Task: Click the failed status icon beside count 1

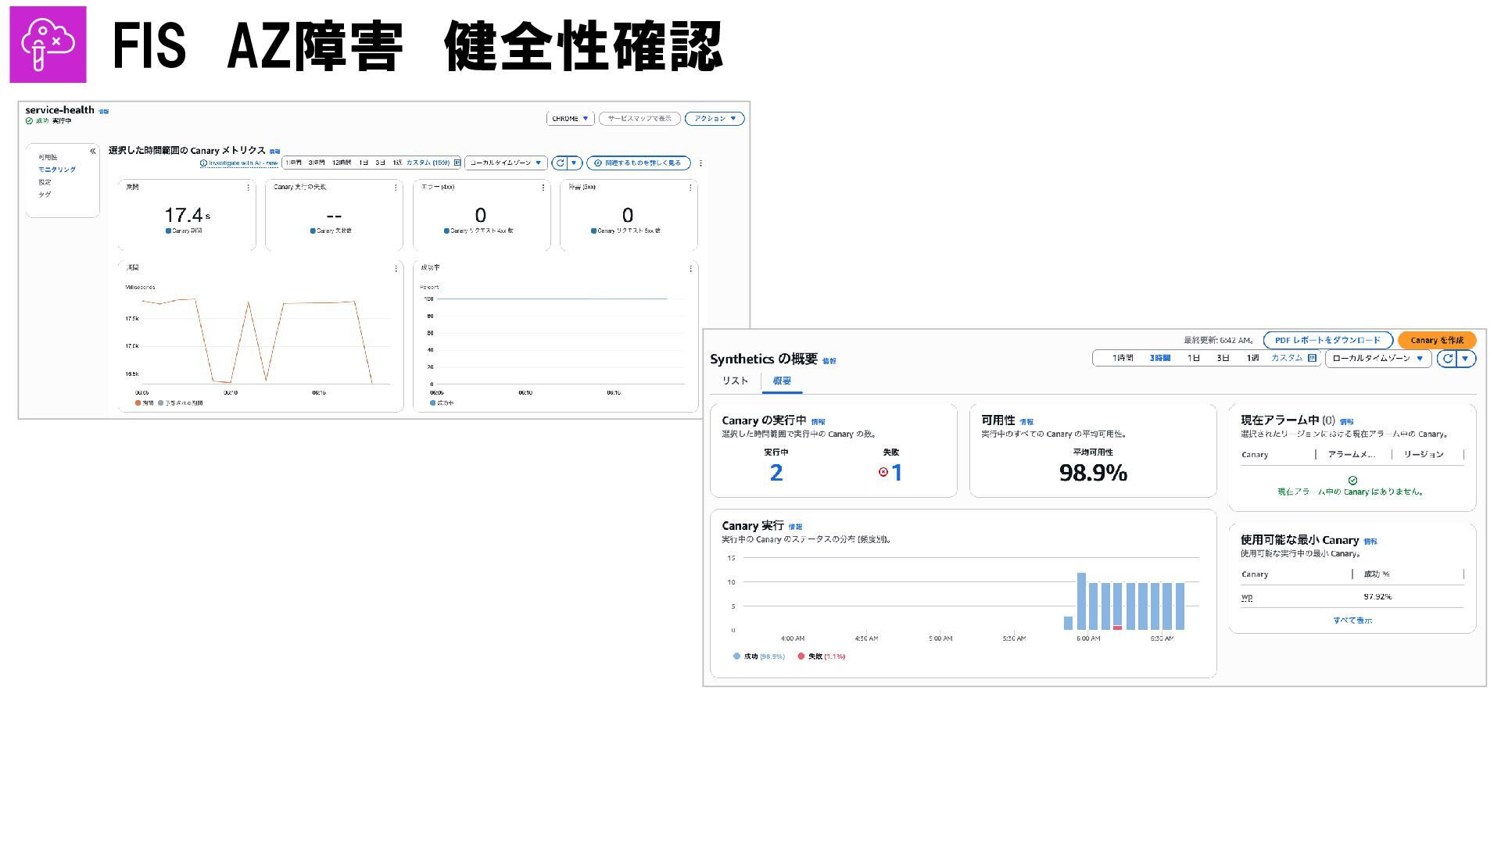Action: [883, 472]
